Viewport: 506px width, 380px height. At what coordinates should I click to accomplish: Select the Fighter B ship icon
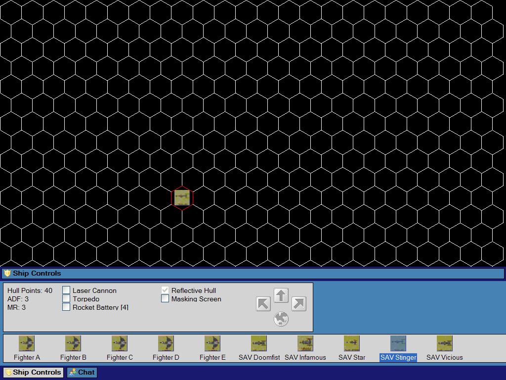click(73, 343)
